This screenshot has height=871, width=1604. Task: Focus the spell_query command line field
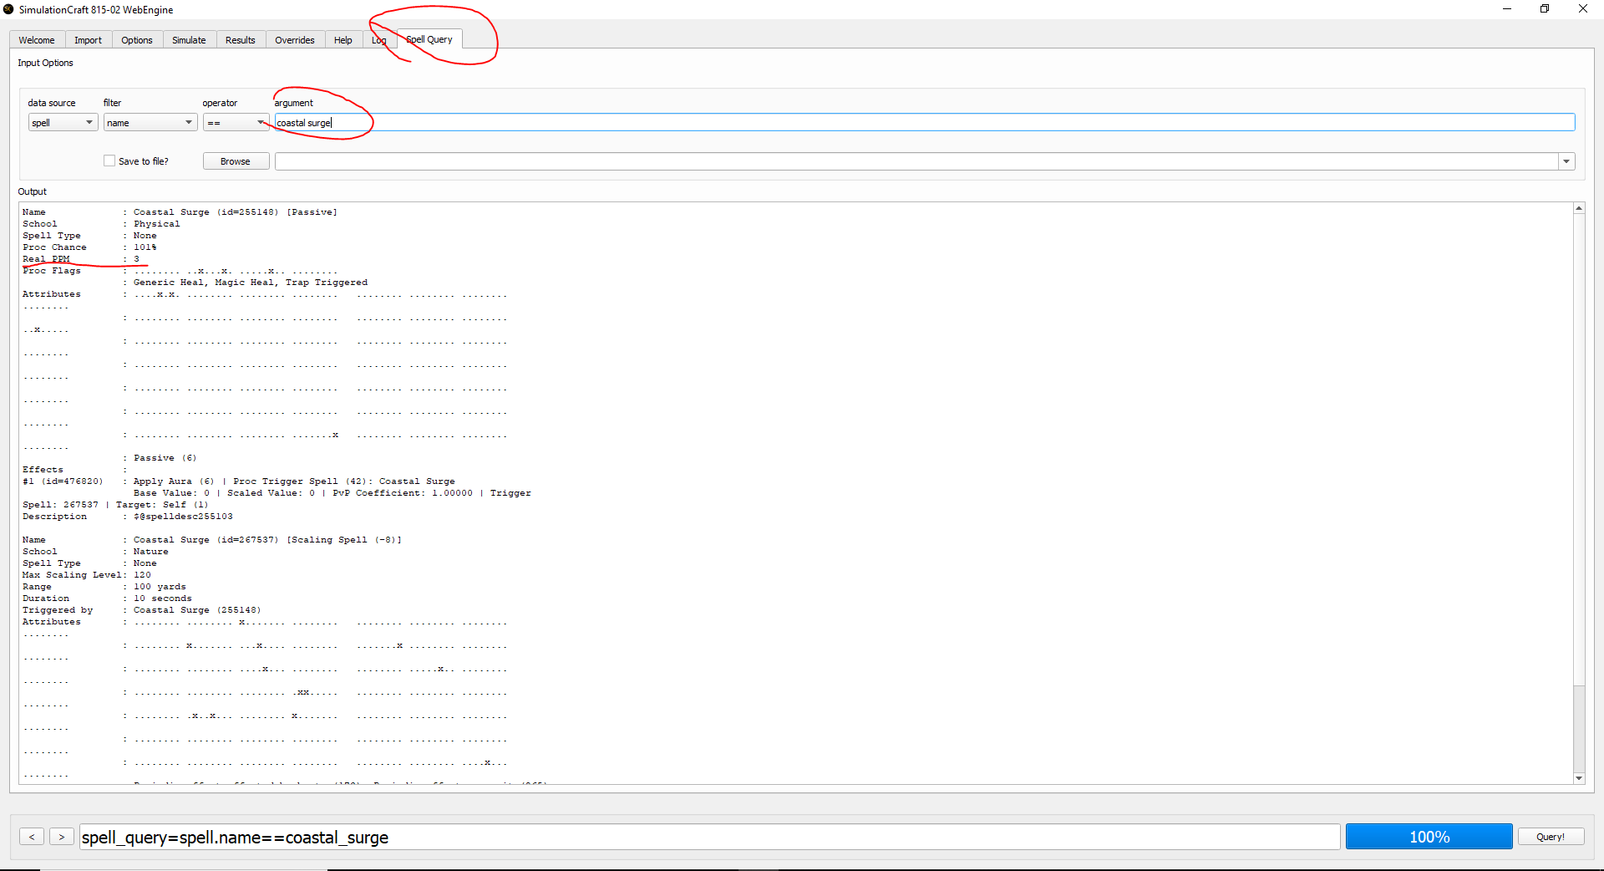pyautogui.click(x=710, y=837)
